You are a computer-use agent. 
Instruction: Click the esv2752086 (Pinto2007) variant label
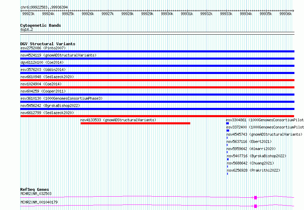(x=43, y=48)
